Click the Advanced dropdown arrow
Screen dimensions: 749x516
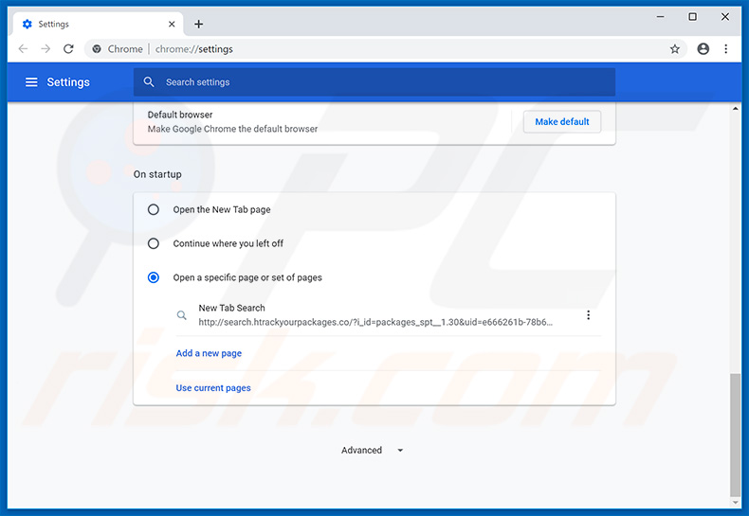coord(400,450)
